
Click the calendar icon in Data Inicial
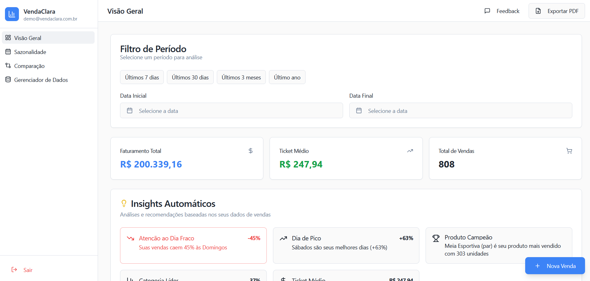(x=130, y=110)
